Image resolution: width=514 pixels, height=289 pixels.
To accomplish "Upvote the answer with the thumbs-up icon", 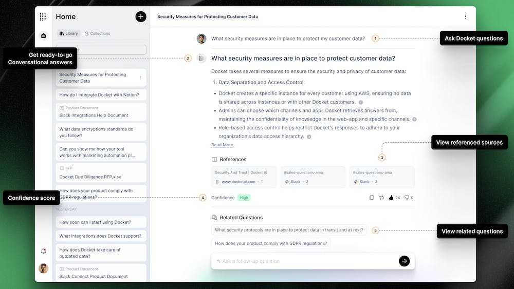I will point(391,198).
